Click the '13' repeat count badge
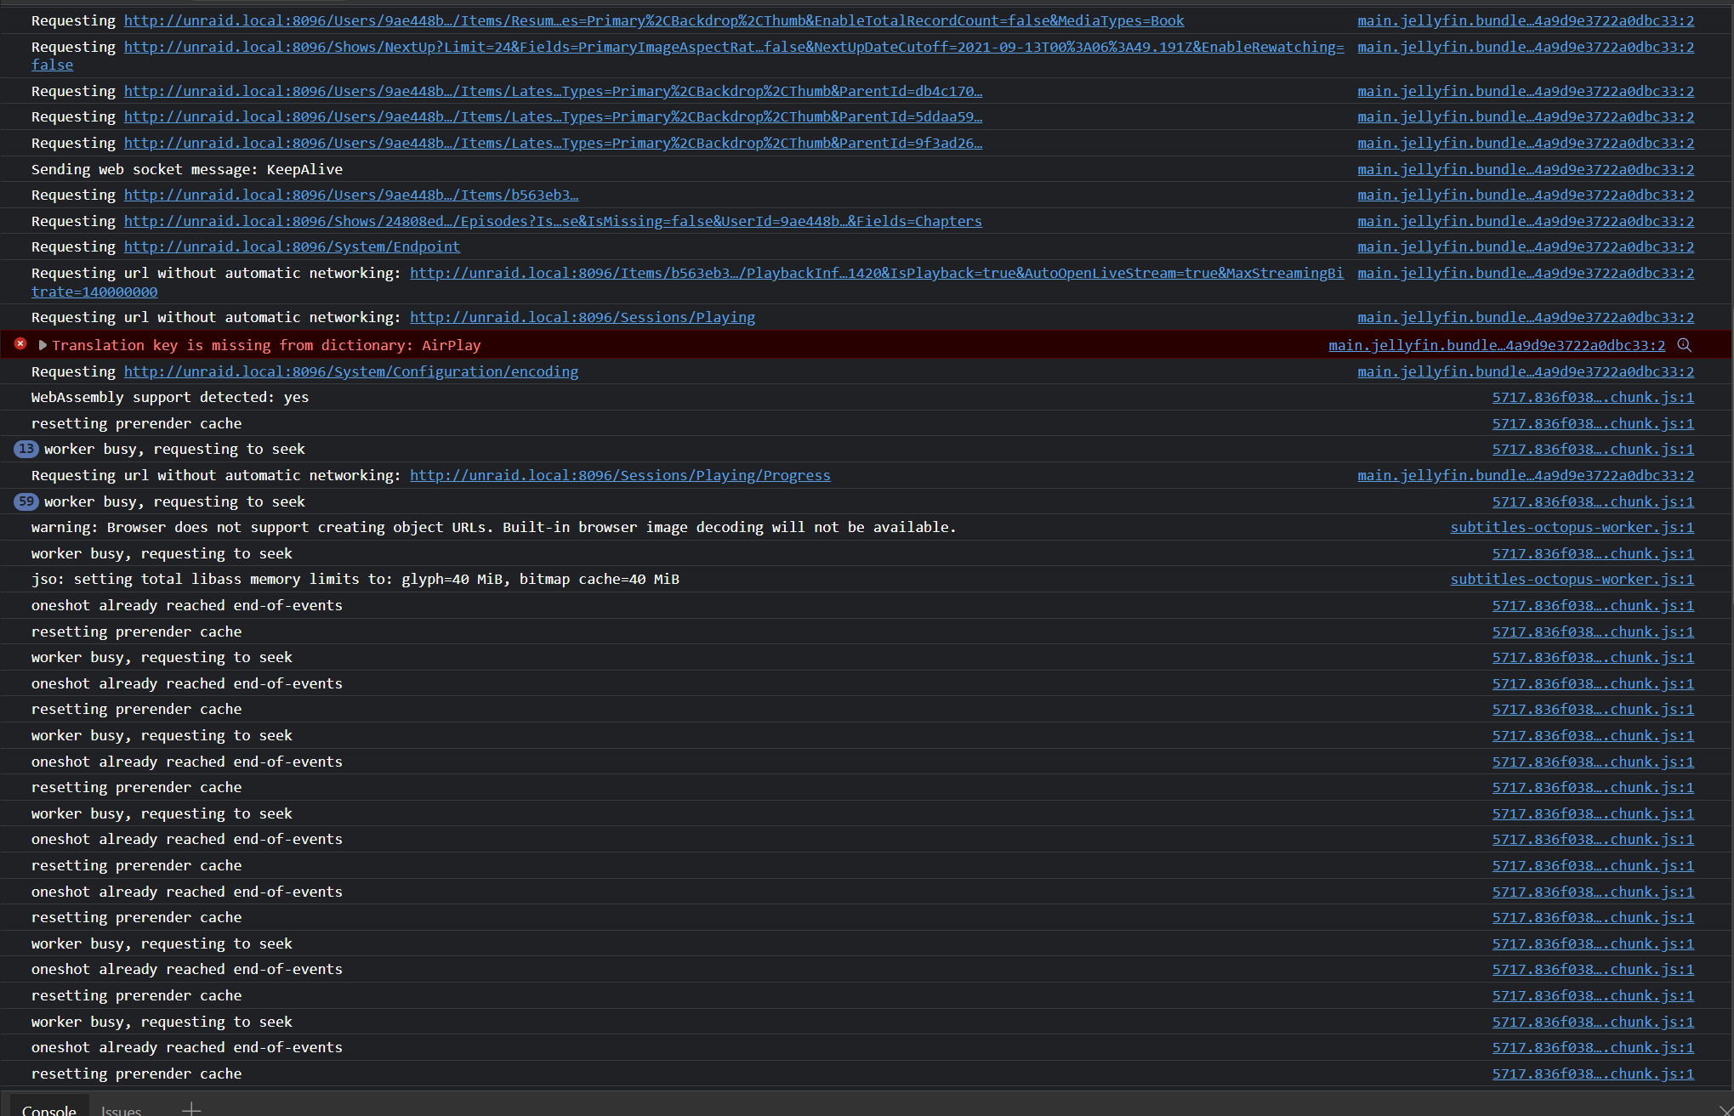Screen dimensions: 1734x1116 coord(26,449)
